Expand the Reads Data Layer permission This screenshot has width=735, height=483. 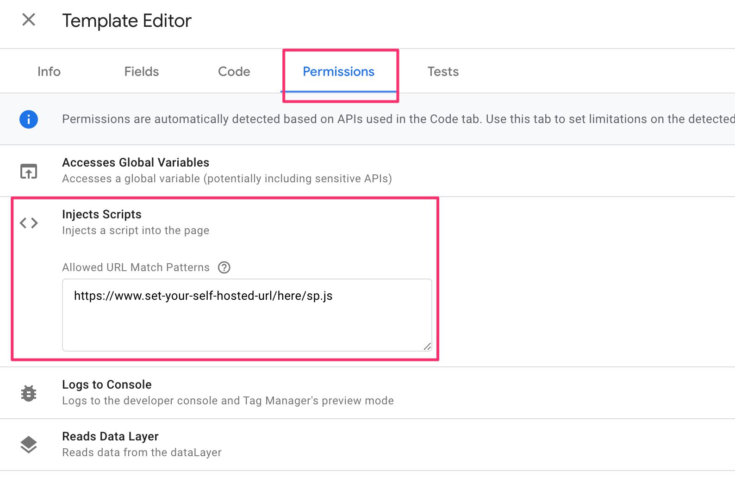(367, 445)
